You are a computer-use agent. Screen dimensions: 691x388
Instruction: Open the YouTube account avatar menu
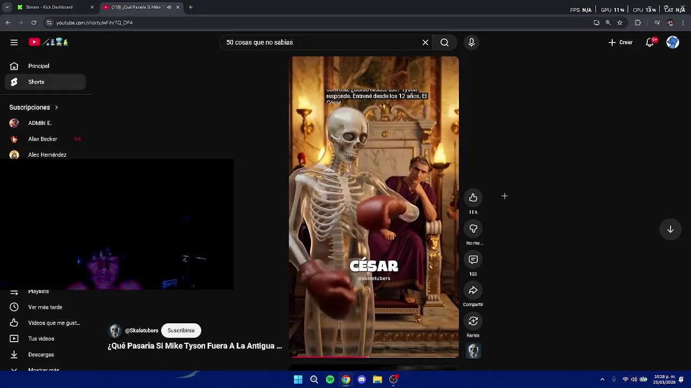coord(673,42)
